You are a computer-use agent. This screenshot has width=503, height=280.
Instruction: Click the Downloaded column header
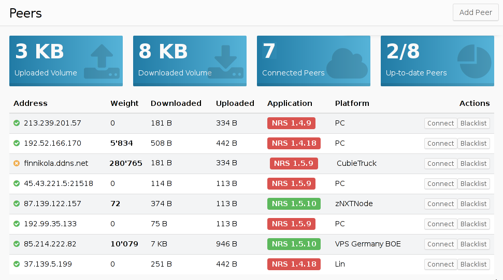(176, 103)
